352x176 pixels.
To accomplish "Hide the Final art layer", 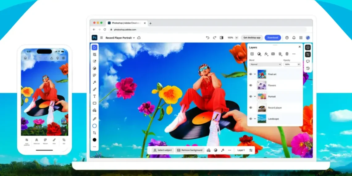I will click(251, 74).
